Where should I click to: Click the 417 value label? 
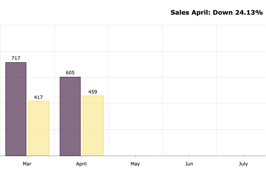point(39,97)
